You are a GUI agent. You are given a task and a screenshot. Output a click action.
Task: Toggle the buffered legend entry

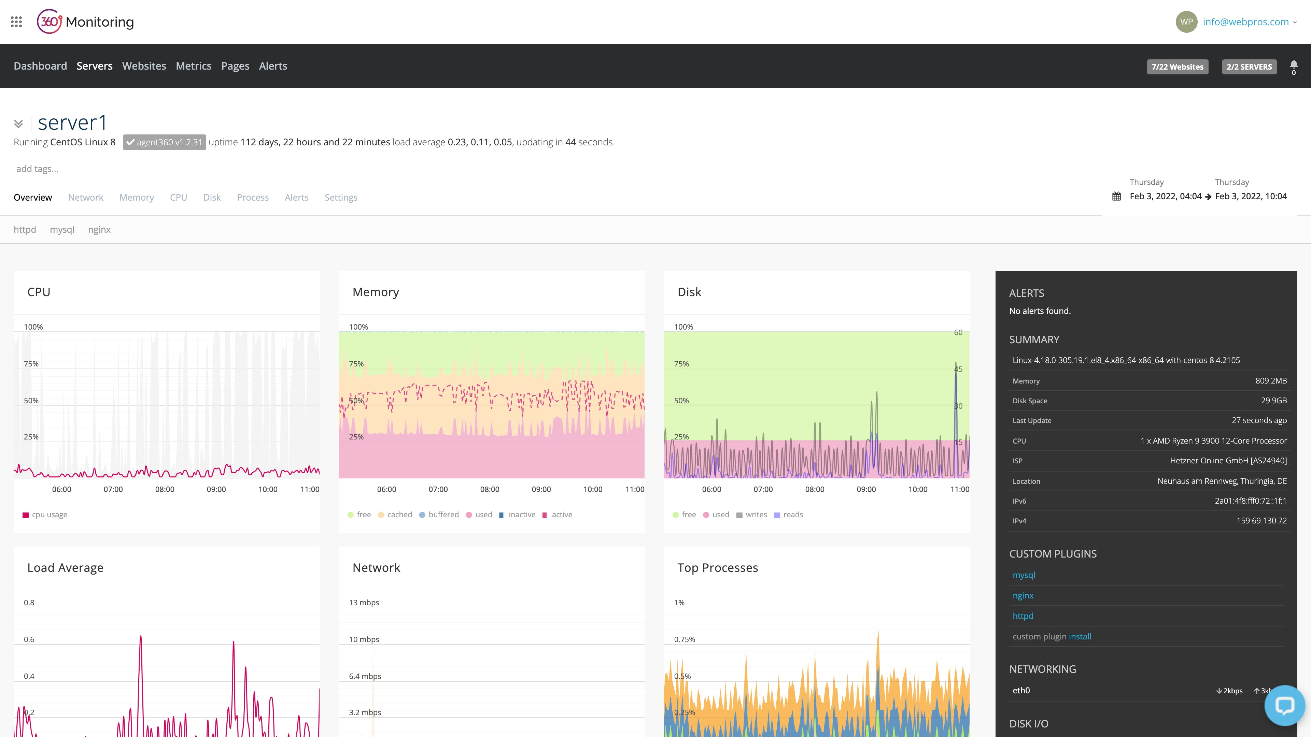coord(439,515)
